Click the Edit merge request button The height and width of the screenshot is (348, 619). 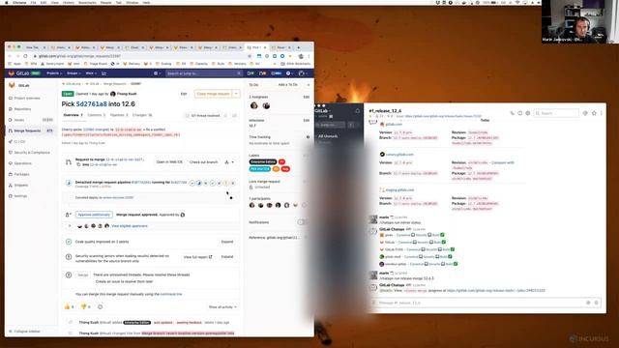tap(184, 94)
